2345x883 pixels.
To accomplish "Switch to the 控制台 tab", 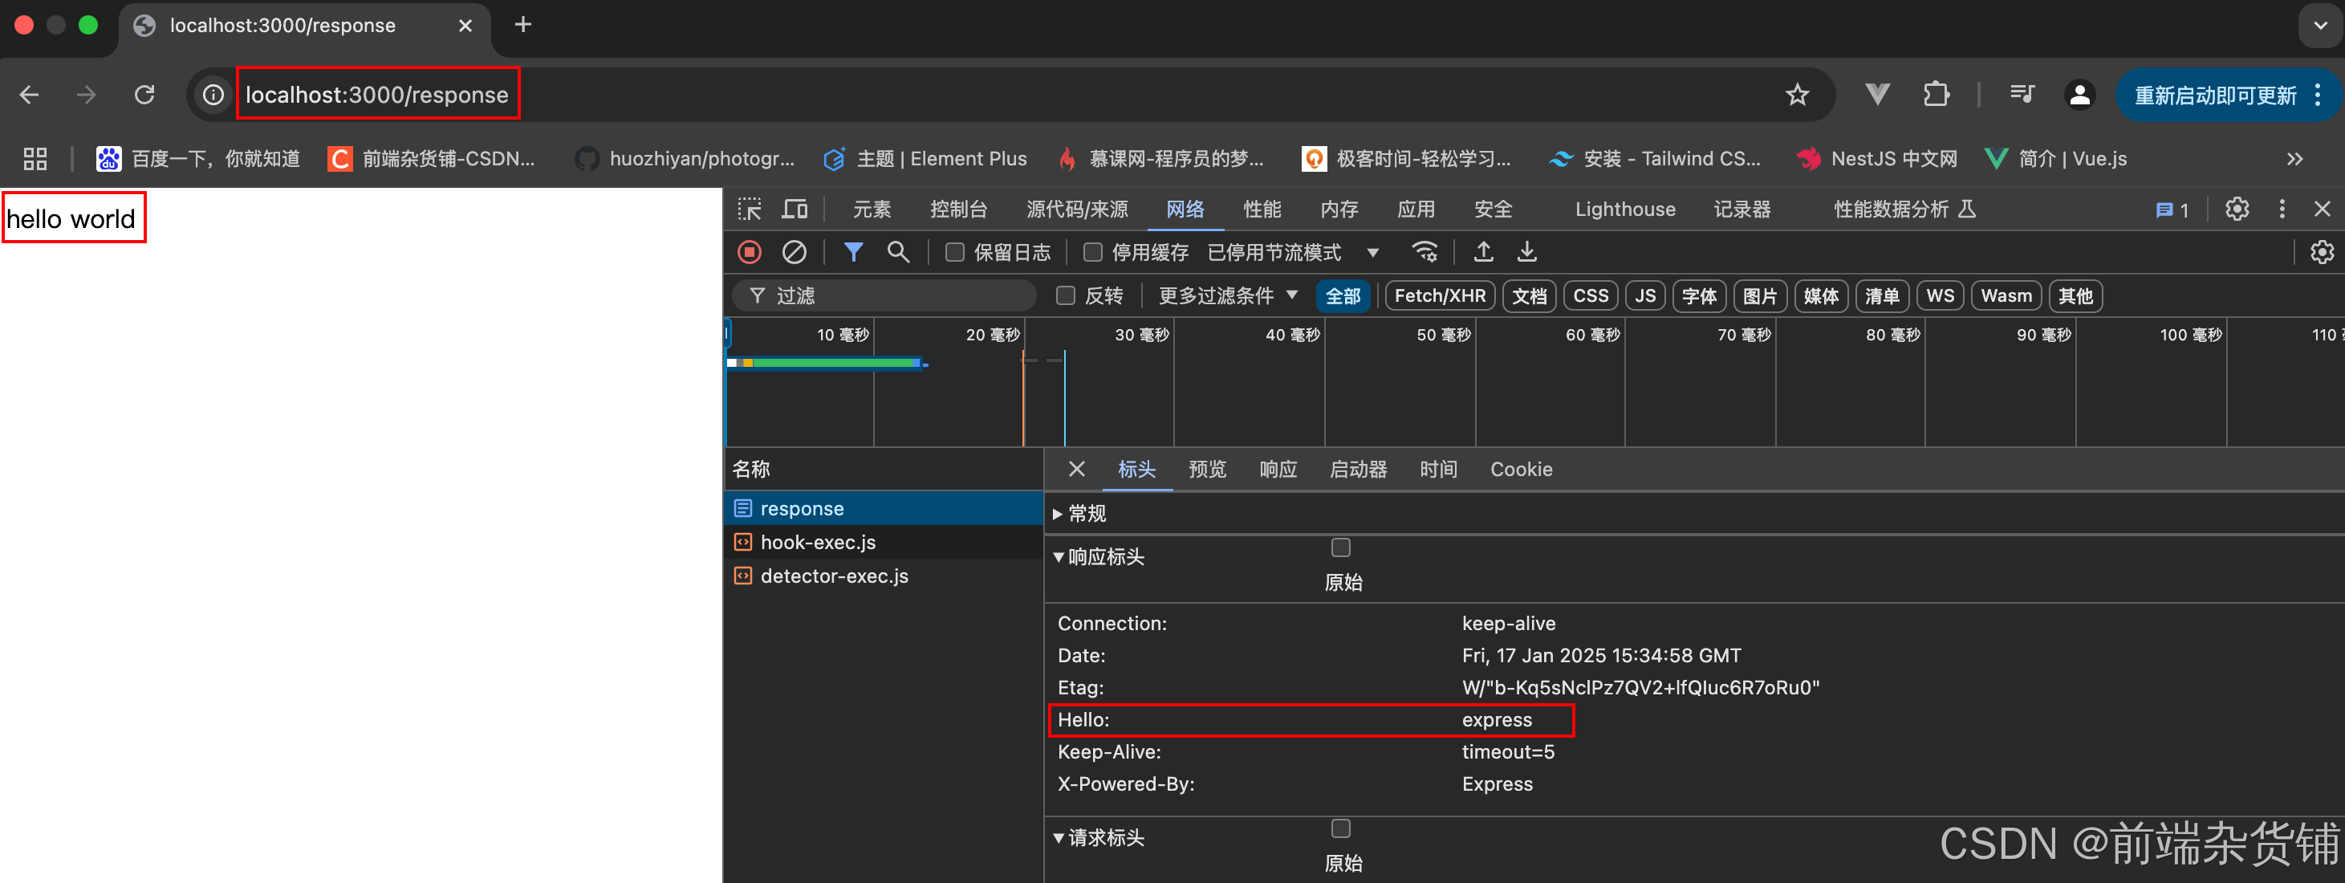I will point(957,210).
